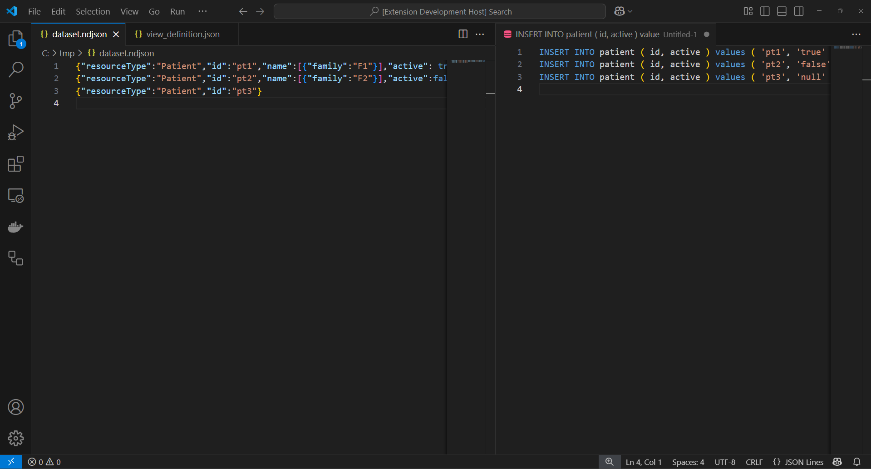Screen dimensions: 871x469
Task: Click the Ln 4, Col 1 cursor position
Action: (x=644, y=462)
